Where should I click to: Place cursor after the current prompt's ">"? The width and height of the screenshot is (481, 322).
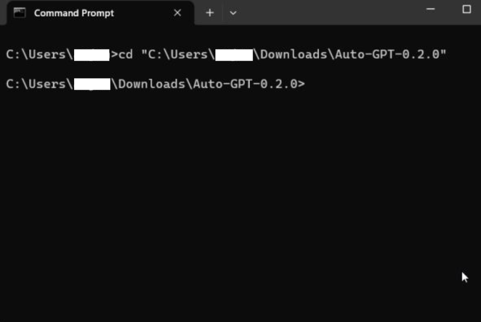[308, 84]
